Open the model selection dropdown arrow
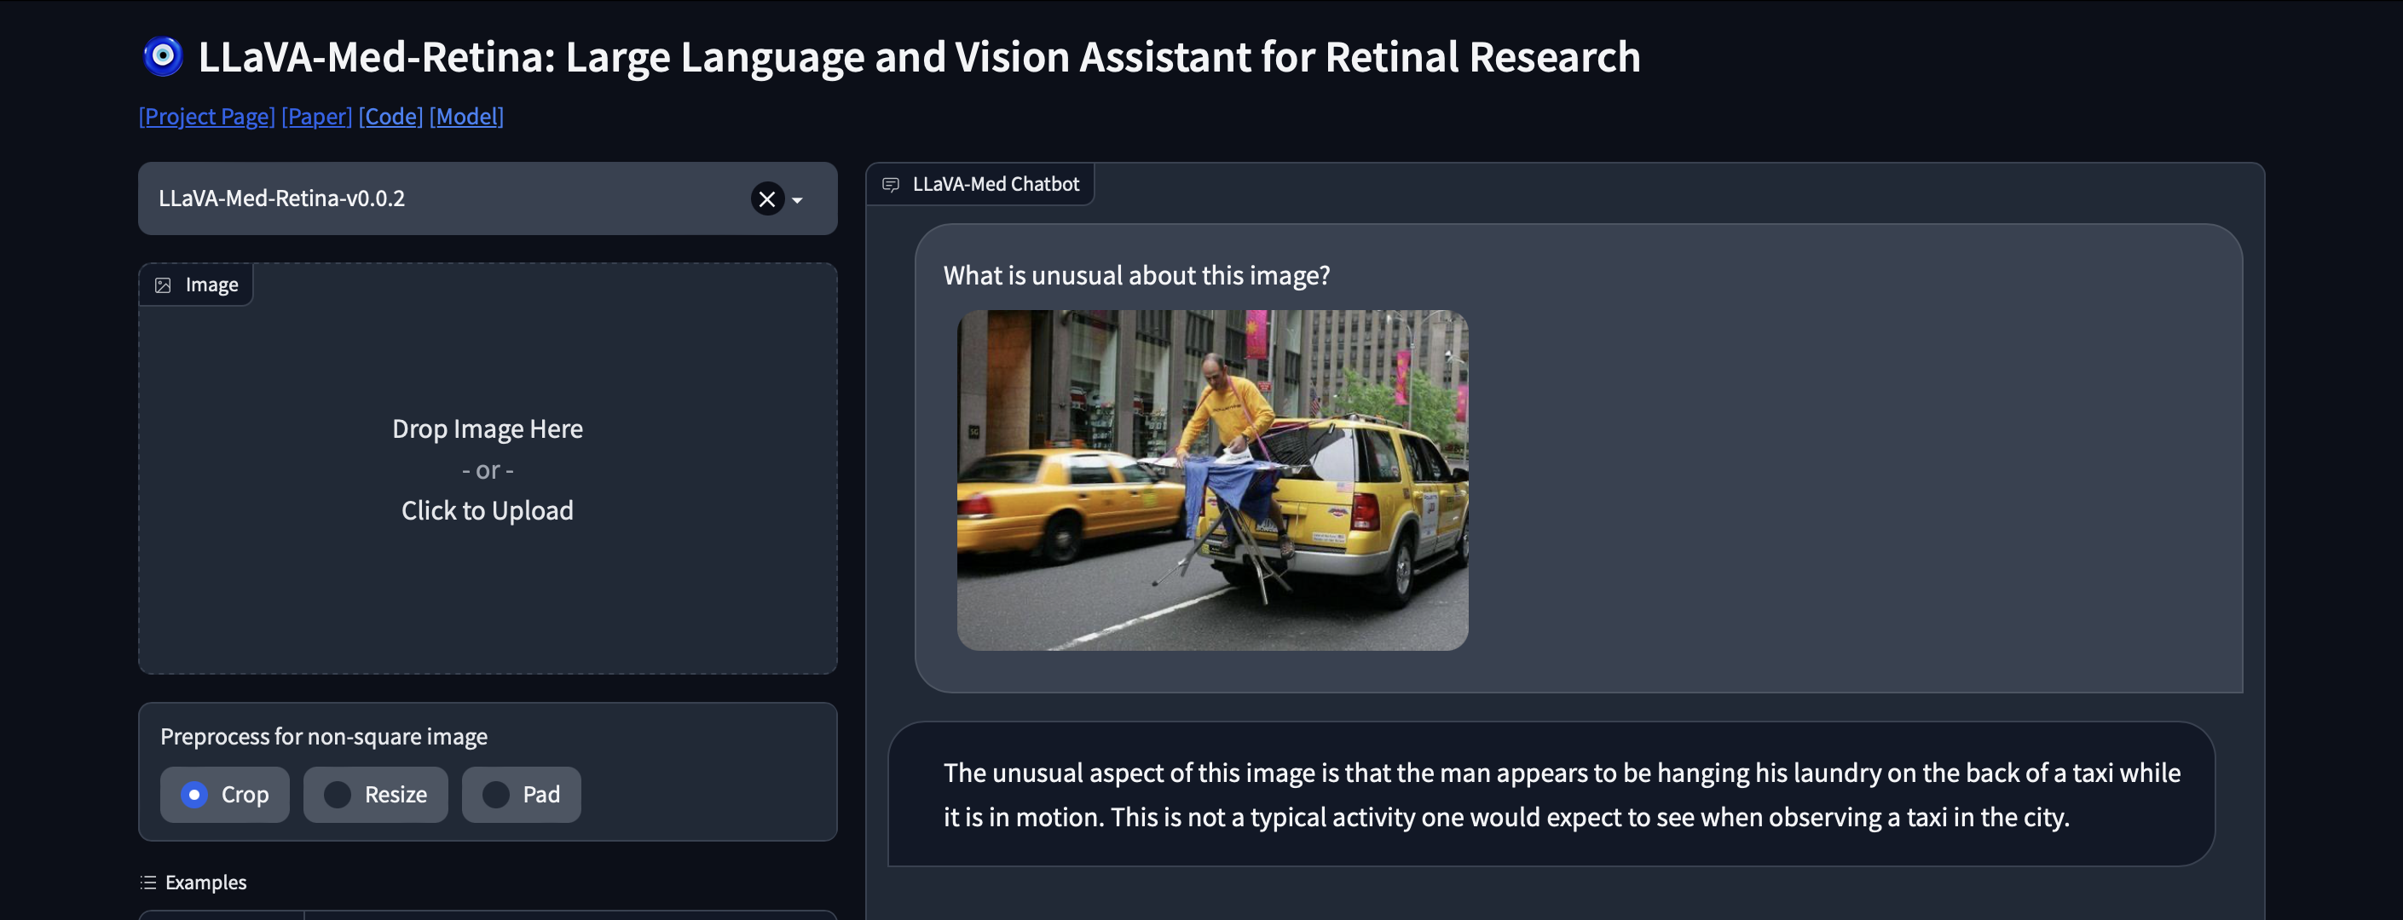The image size is (2403, 920). [797, 198]
